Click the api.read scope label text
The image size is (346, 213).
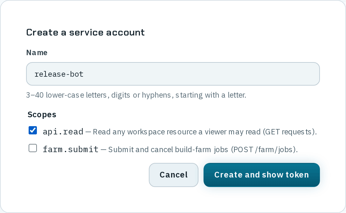pos(63,132)
